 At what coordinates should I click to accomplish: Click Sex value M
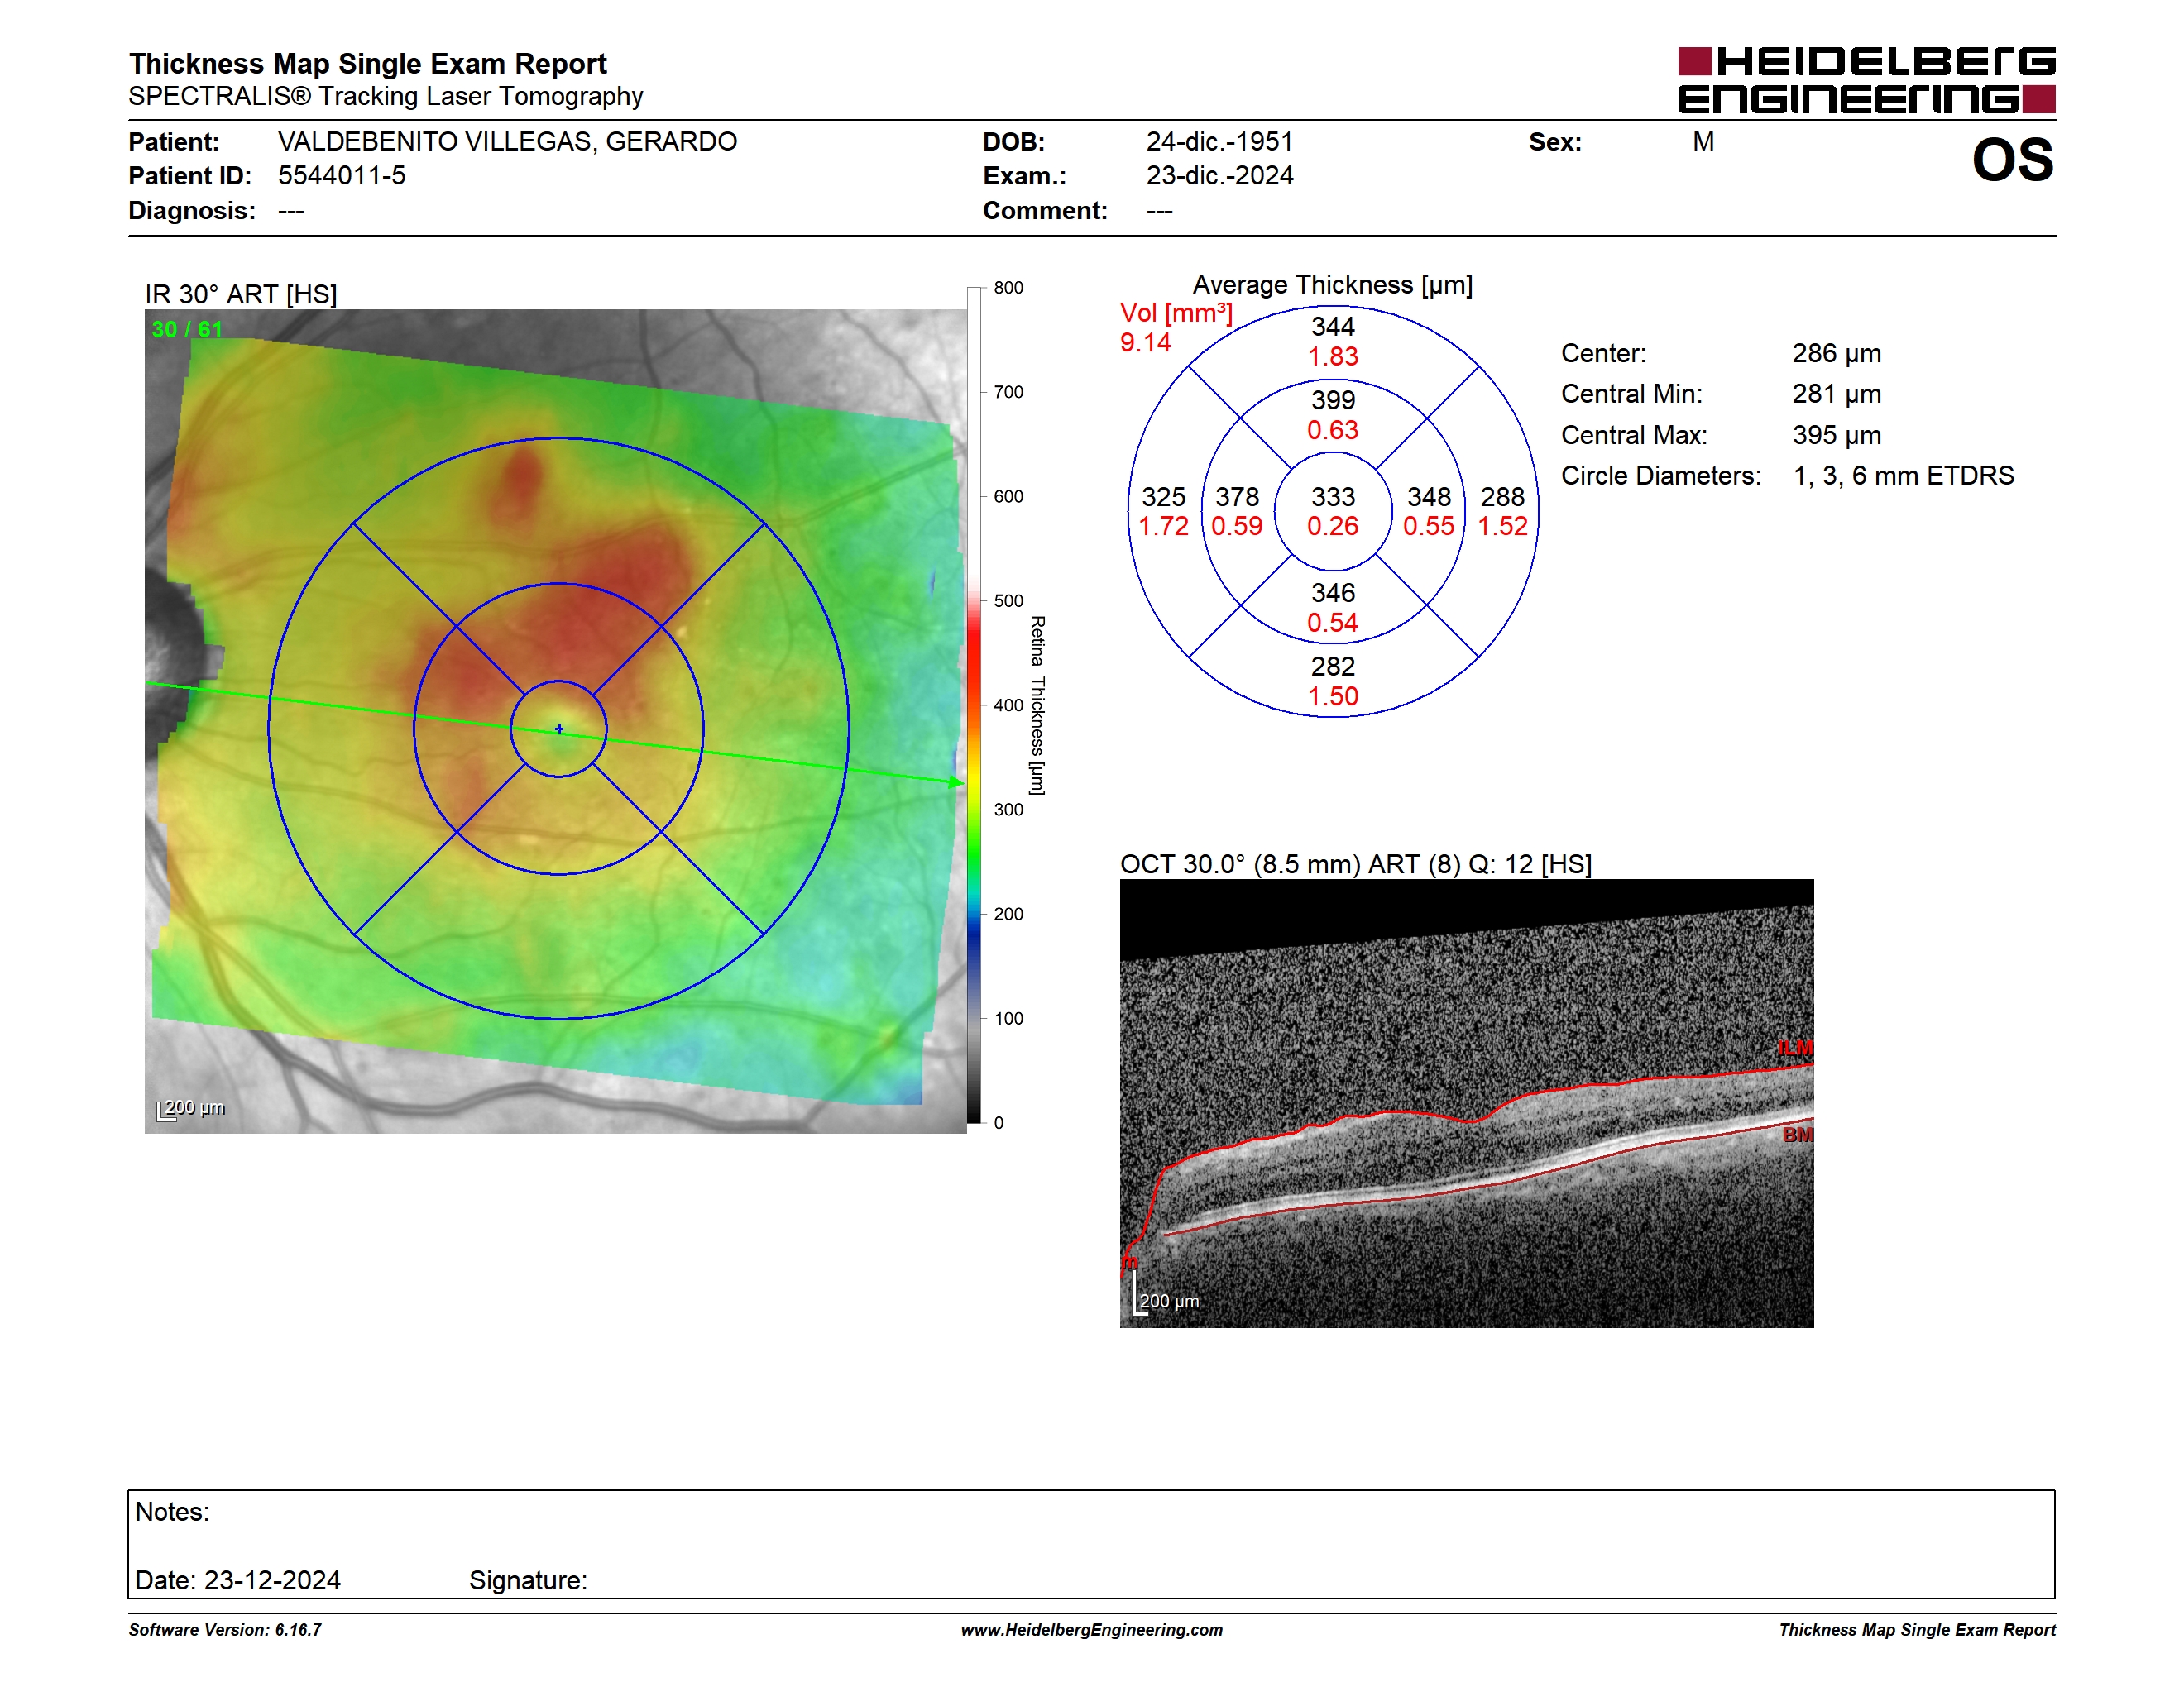tap(1703, 142)
